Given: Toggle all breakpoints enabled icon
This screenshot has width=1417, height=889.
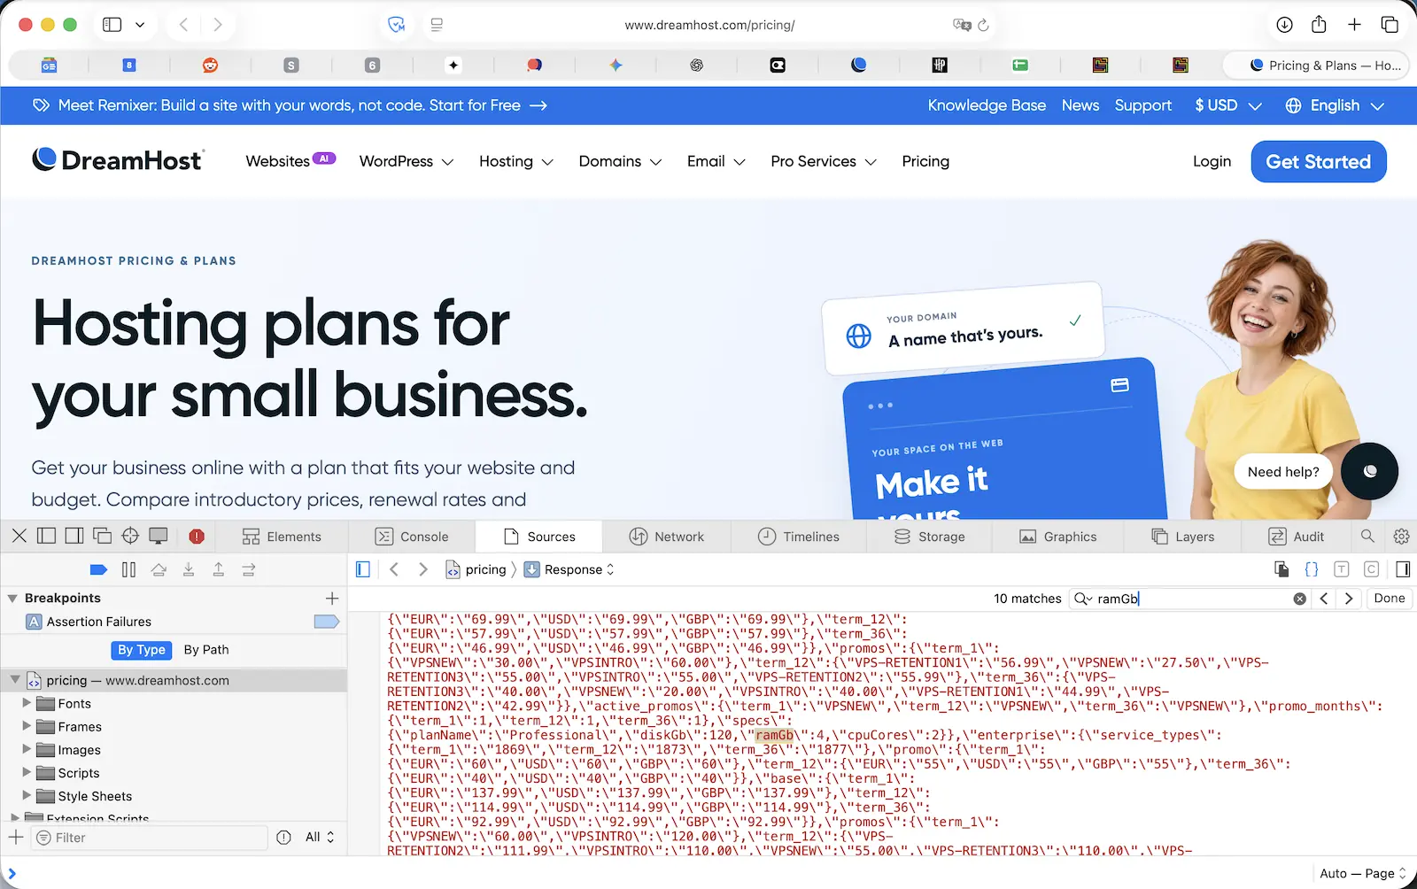Looking at the screenshot, I should (99, 569).
